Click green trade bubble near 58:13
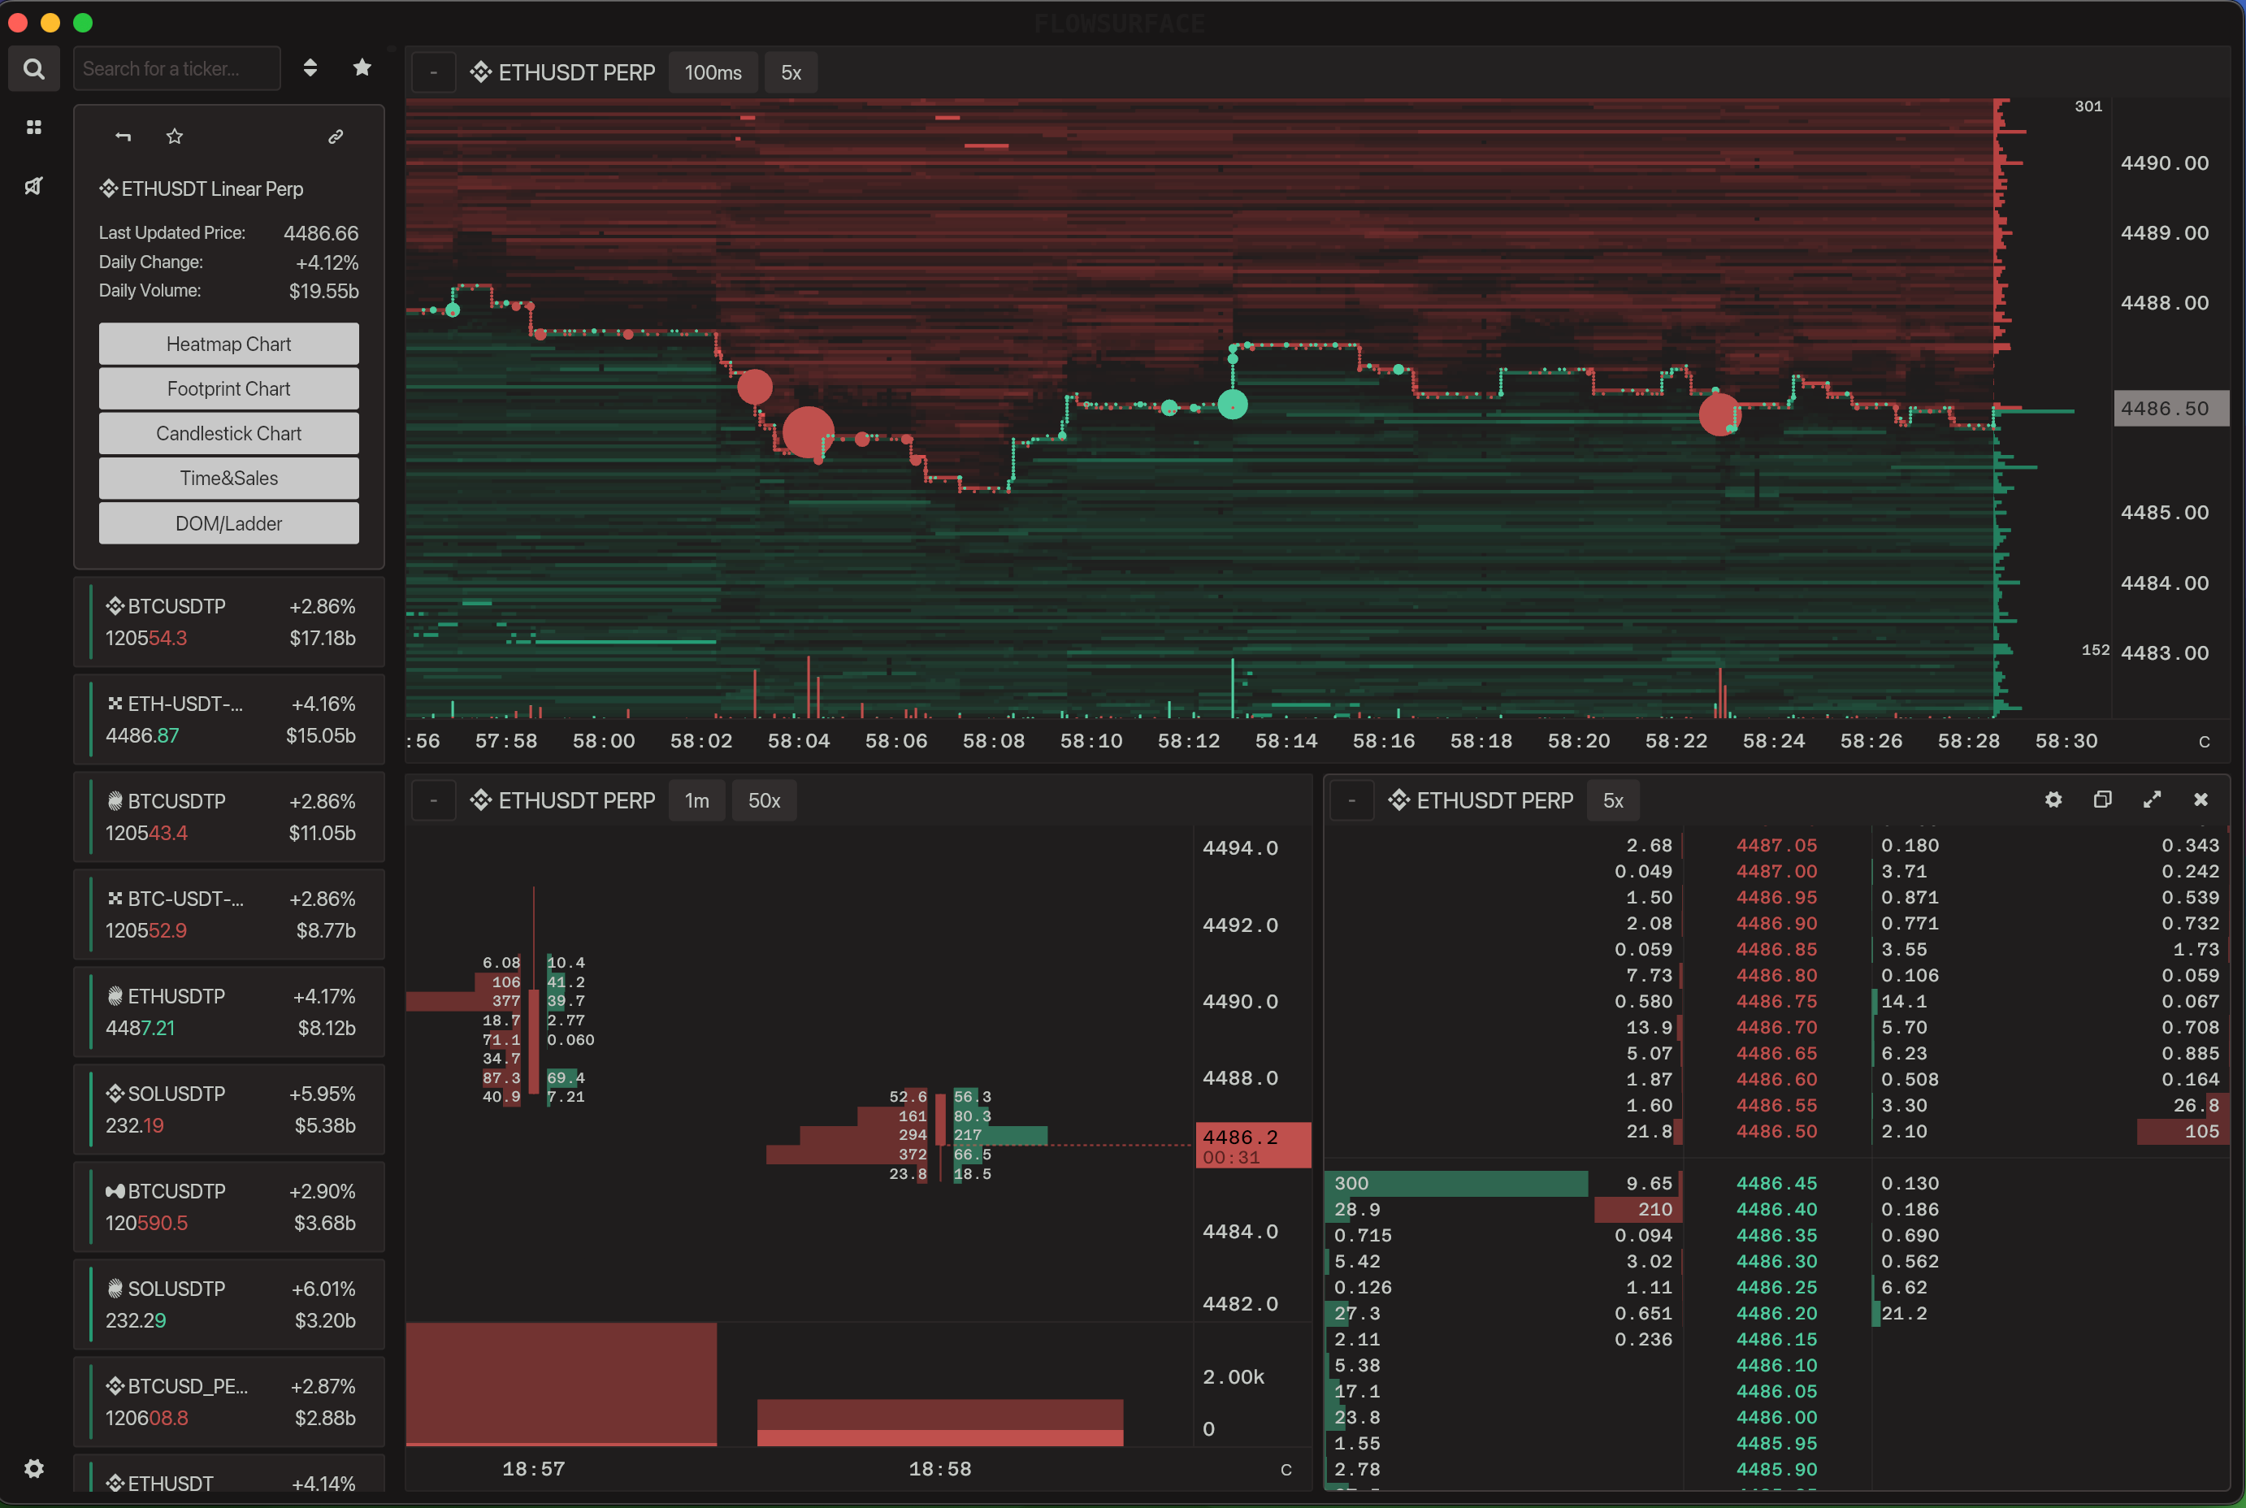This screenshot has height=1508, width=2246. (x=1232, y=405)
